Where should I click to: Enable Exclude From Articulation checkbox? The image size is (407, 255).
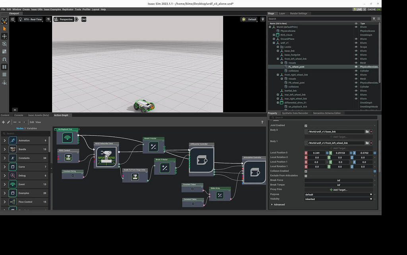click(x=306, y=175)
